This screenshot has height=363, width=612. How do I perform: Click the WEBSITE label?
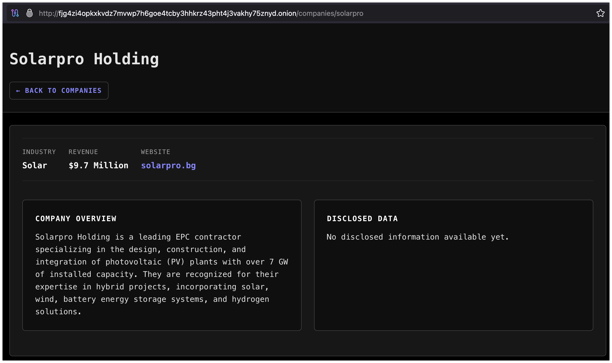pyautogui.click(x=155, y=152)
